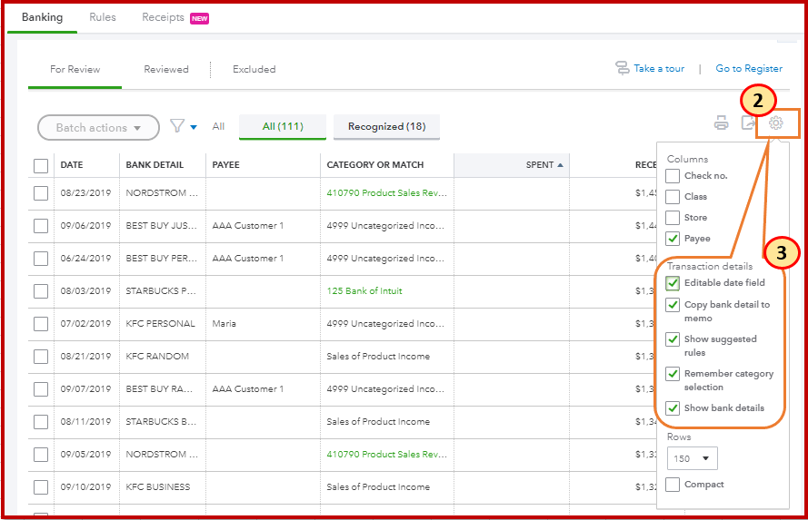The image size is (808, 520).
Task: Click the print icon
Action: click(721, 123)
